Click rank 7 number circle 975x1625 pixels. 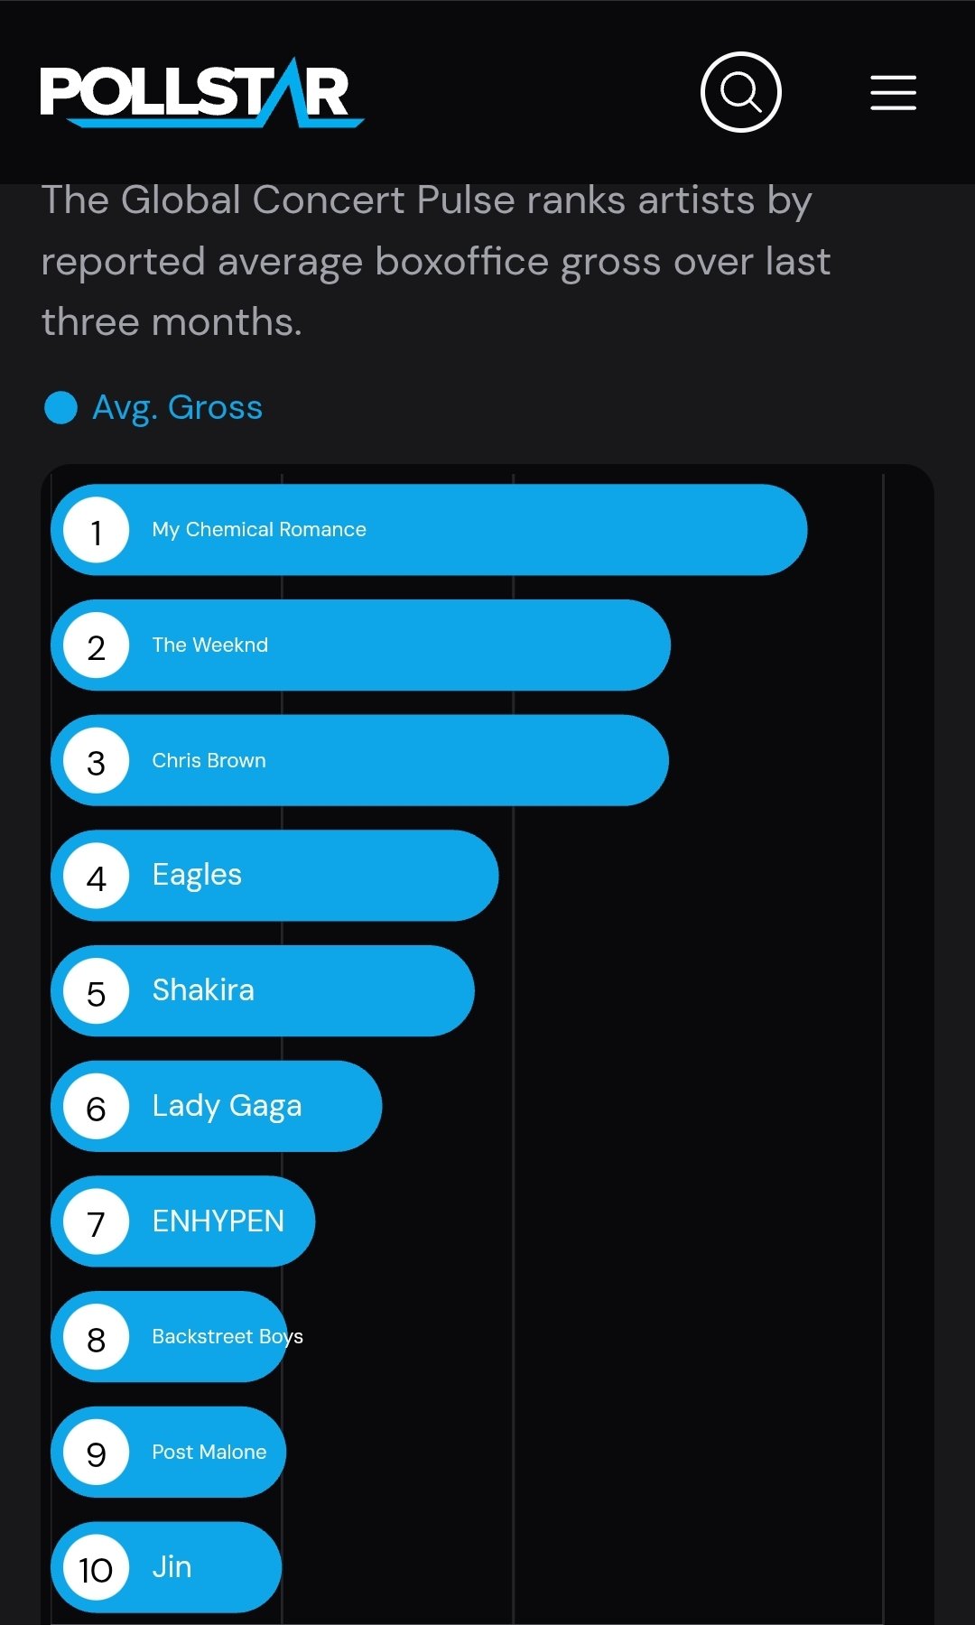coord(97,1222)
